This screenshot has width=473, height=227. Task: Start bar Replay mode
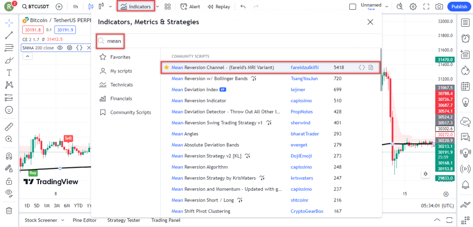(219, 6)
